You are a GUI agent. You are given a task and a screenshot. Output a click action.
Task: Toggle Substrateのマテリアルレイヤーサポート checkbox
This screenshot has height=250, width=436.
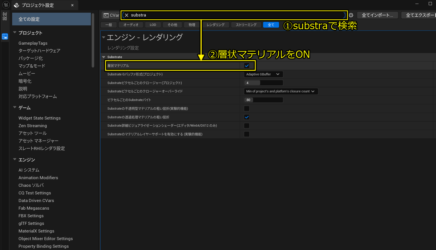tap(247, 134)
